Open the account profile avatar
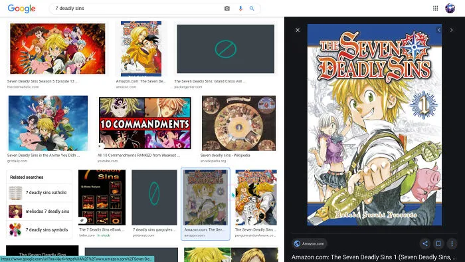Screen dimensions: 465x262 (x=450, y=8)
